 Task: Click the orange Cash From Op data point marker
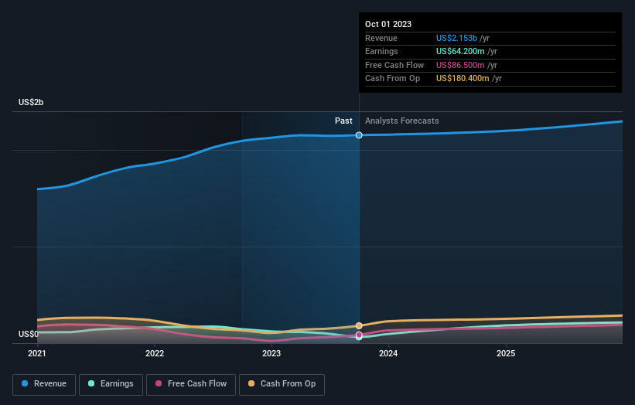pos(359,325)
